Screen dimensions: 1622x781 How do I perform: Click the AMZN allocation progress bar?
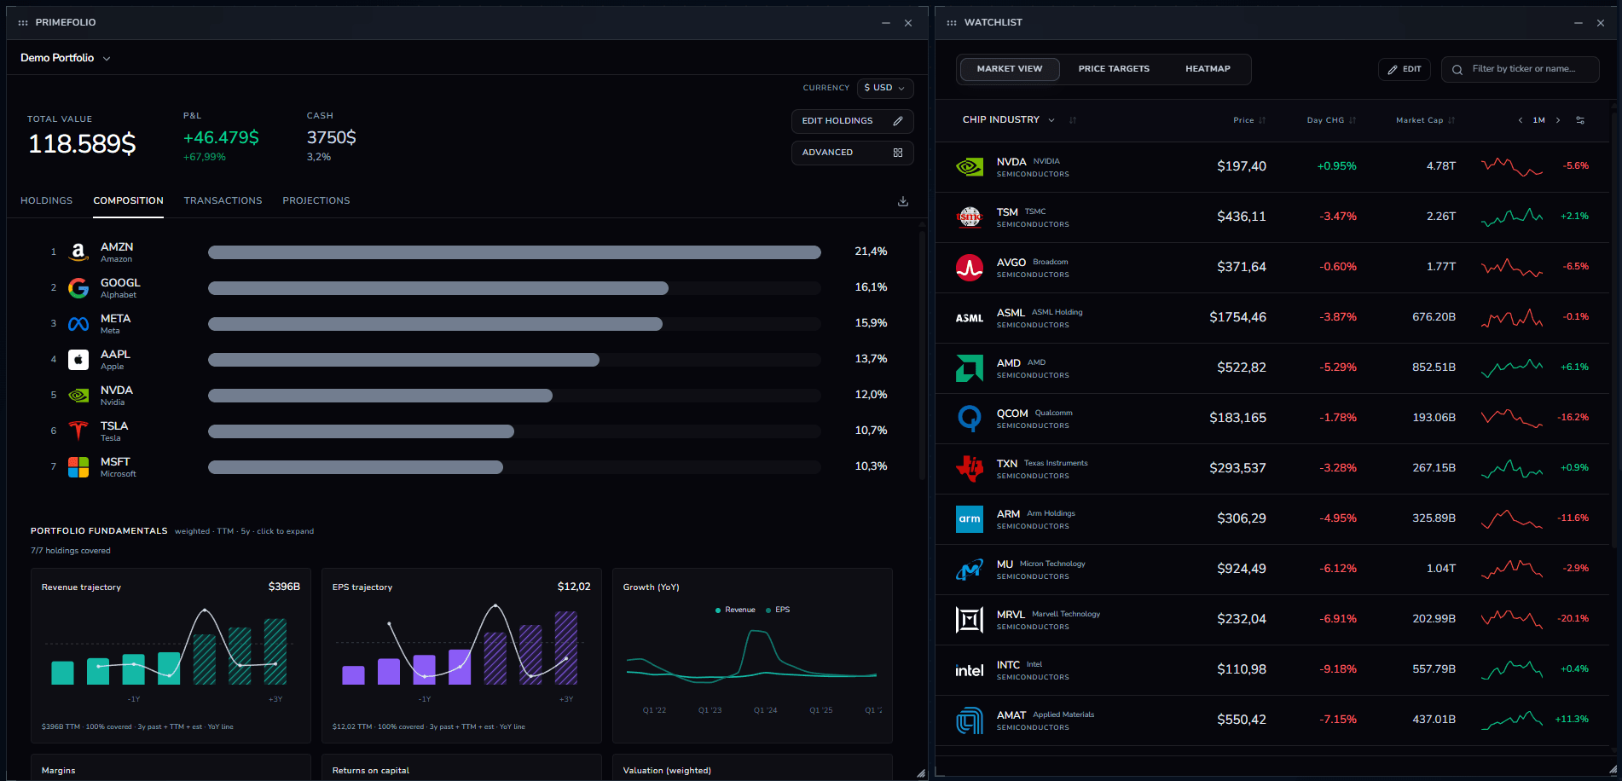tap(514, 252)
